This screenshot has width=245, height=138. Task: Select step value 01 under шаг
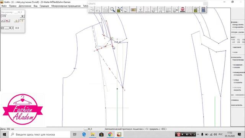tap(238, 40)
